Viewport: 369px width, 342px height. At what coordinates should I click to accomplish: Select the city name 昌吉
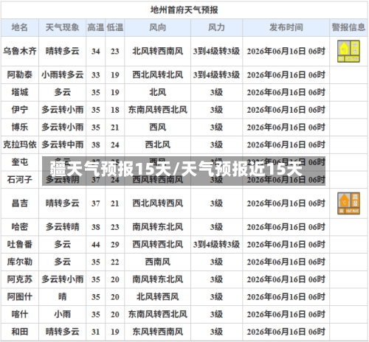click(20, 203)
